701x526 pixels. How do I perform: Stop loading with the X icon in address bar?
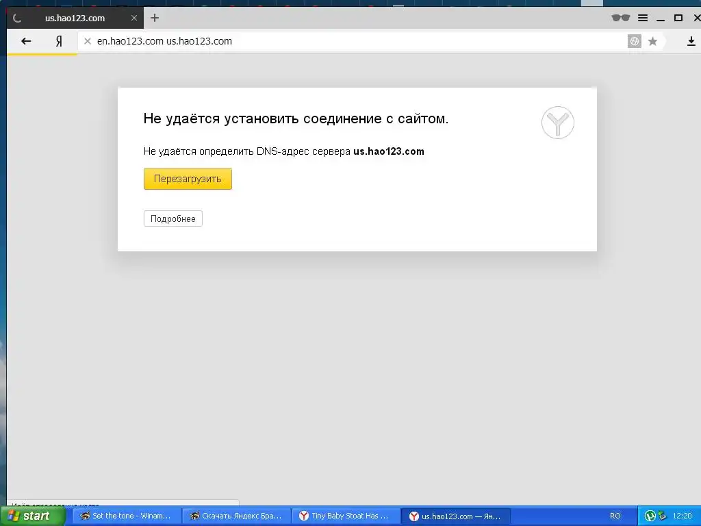point(88,41)
